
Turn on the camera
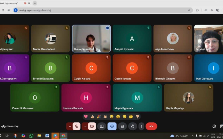[92, 126]
